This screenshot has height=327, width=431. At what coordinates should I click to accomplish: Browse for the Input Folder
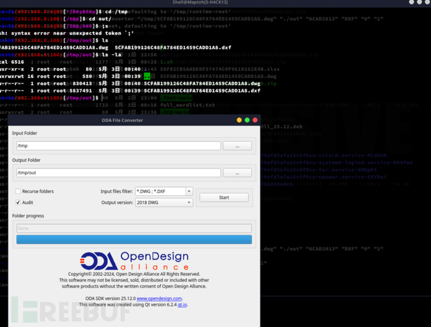click(x=237, y=146)
